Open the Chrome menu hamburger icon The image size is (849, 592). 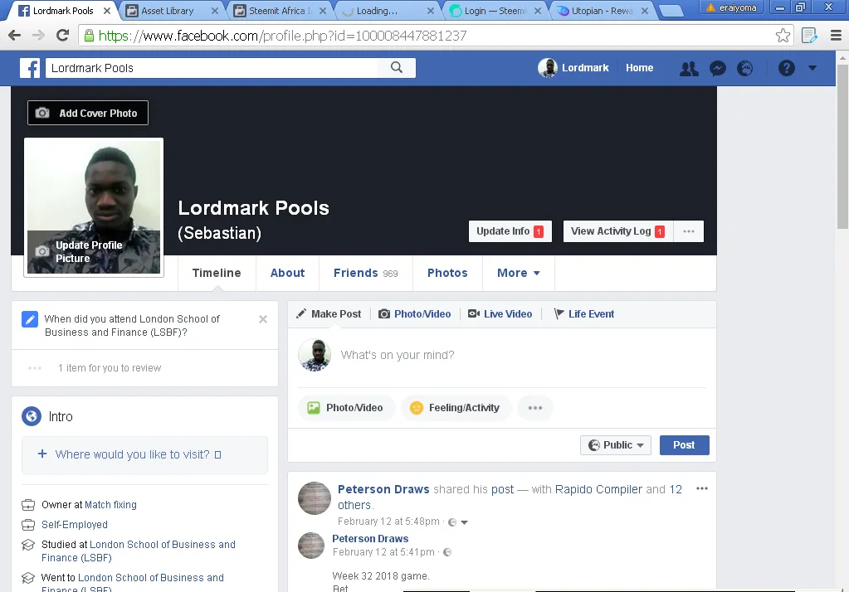(836, 36)
